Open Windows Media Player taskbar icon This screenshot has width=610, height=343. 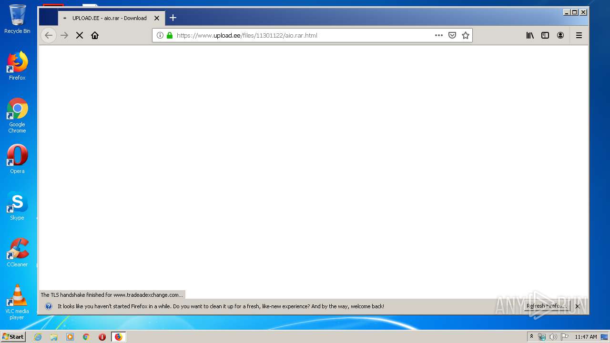(x=70, y=337)
